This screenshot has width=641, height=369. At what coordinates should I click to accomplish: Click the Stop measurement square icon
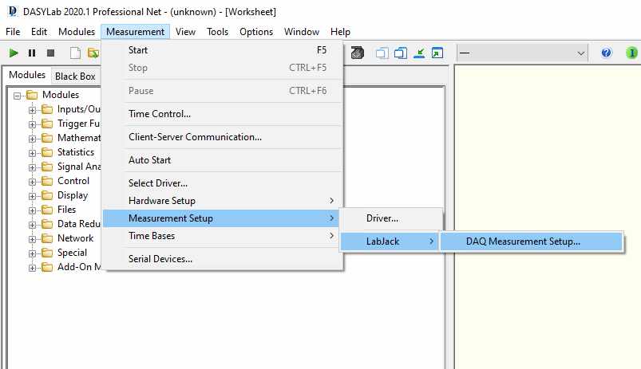pos(50,53)
